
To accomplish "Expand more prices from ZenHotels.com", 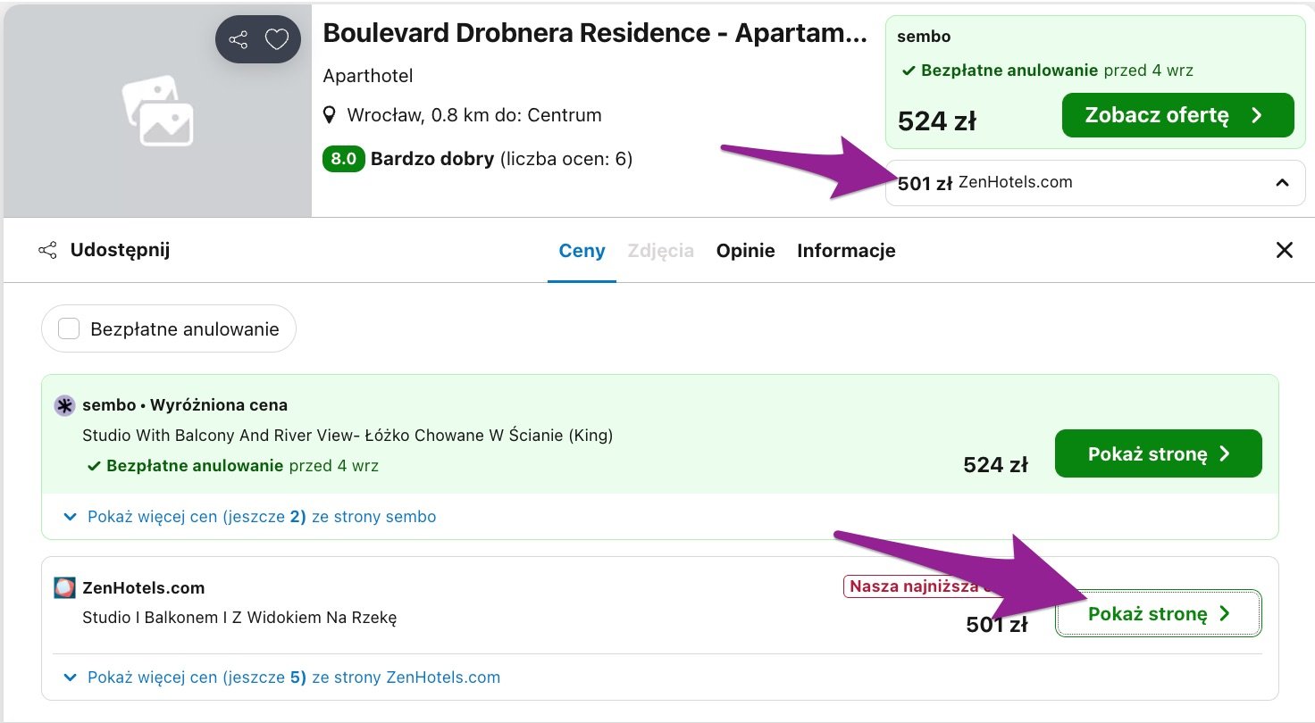I will (281, 677).
